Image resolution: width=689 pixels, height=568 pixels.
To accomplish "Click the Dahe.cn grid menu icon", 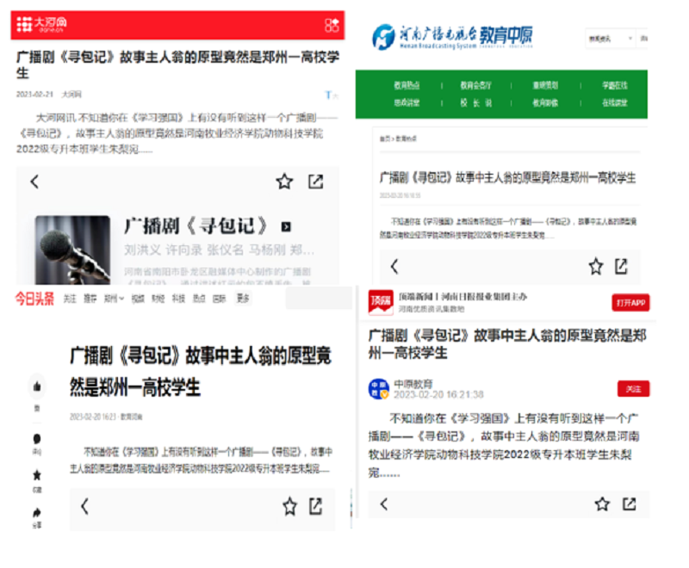I will point(332,25).
